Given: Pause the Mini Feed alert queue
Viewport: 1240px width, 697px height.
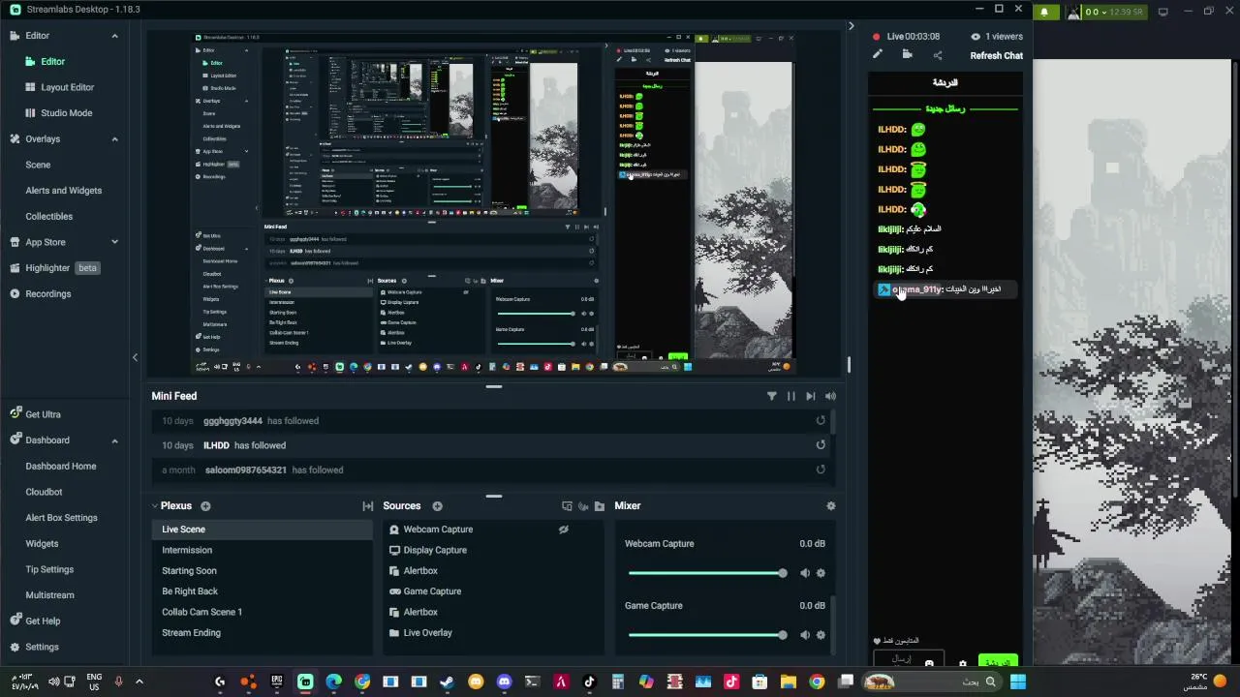Looking at the screenshot, I should pyautogui.click(x=791, y=396).
